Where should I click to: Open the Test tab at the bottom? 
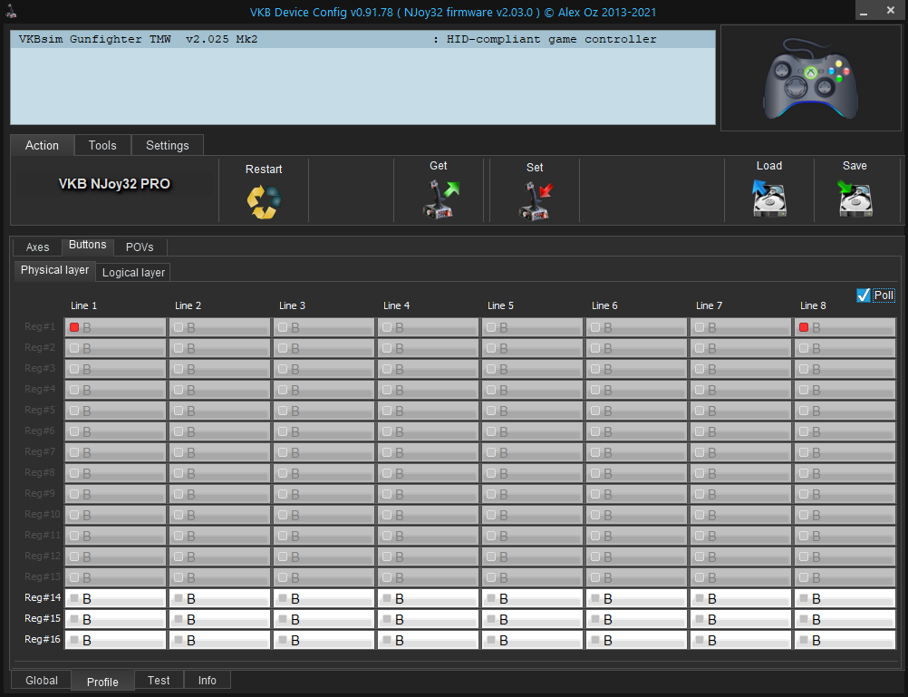pos(159,680)
